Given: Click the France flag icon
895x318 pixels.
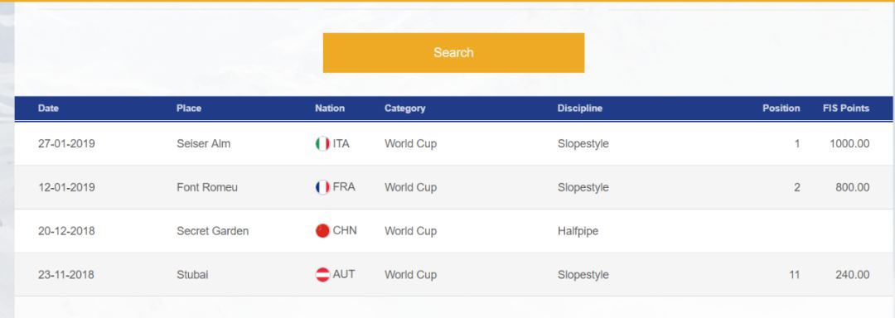Looking at the screenshot, I should [x=322, y=187].
